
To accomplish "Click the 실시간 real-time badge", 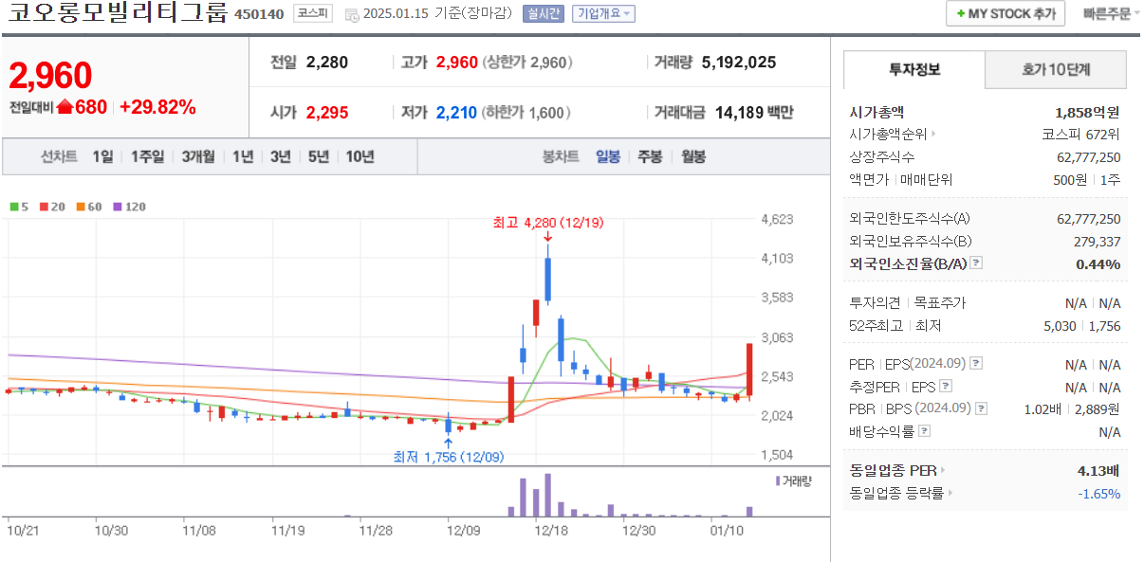I will pos(544,13).
